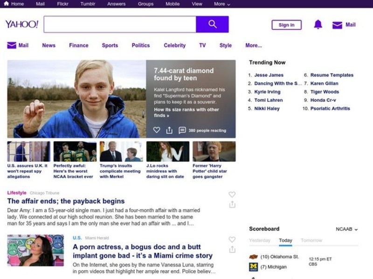This screenshot has width=373, height=279.
Task: Click the Sign in button
Action: click(x=286, y=25)
